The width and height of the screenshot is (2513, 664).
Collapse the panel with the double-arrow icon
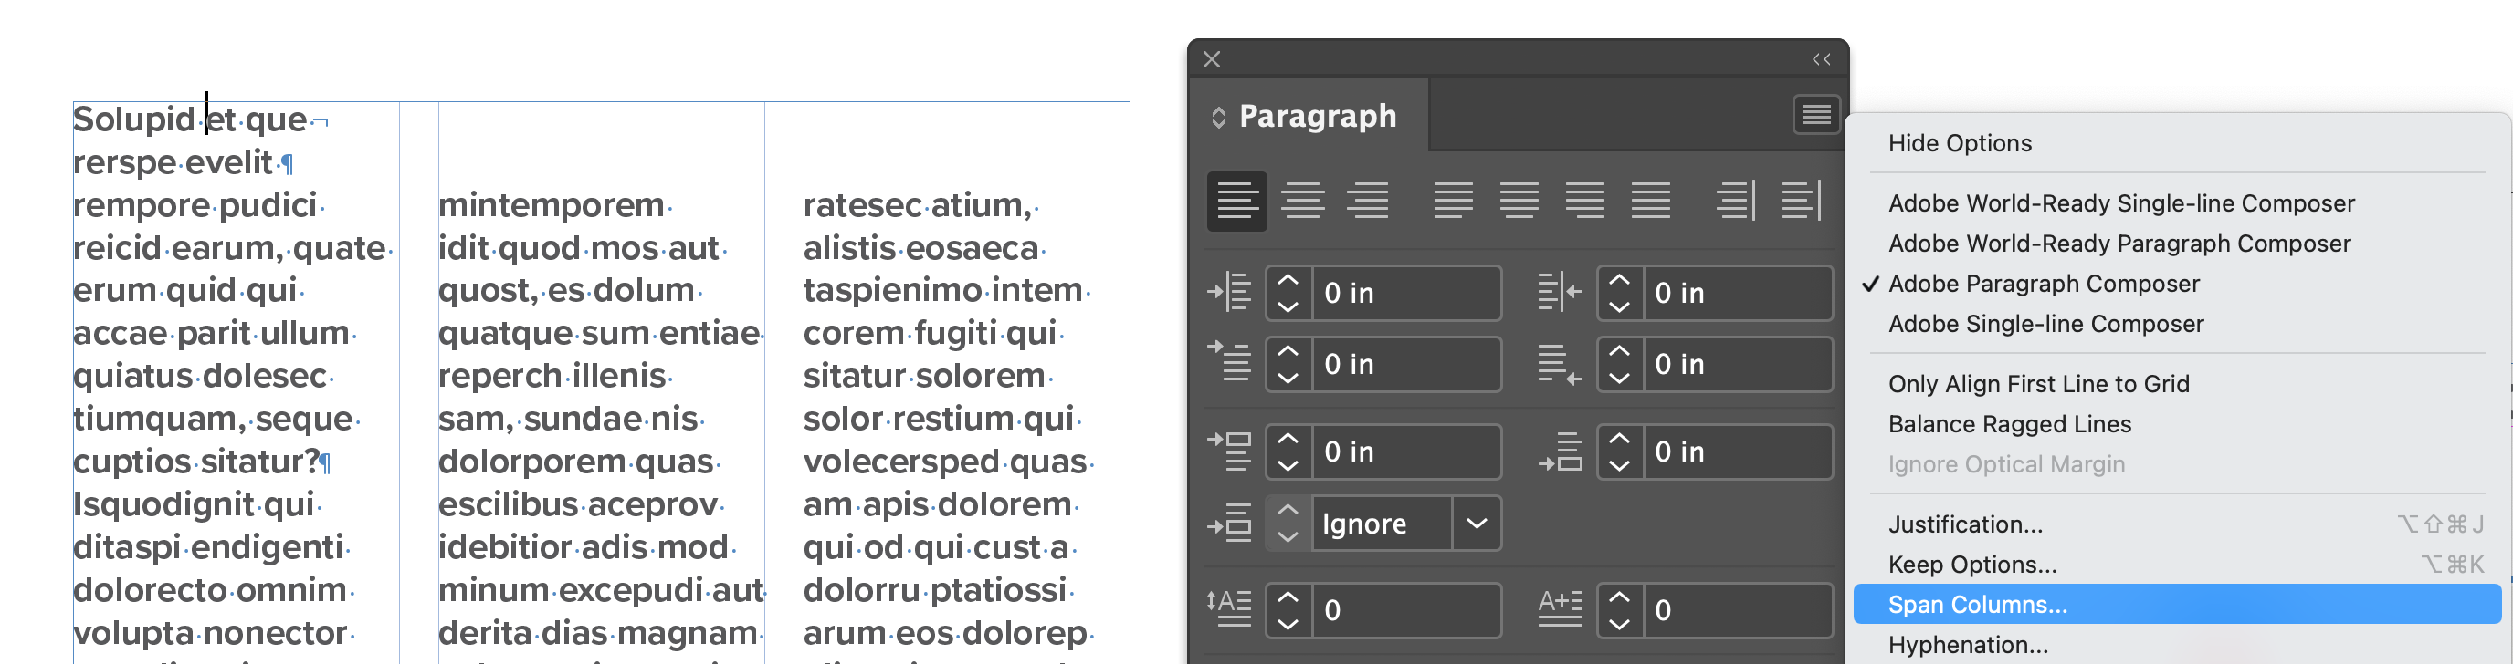pyautogui.click(x=1818, y=58)
